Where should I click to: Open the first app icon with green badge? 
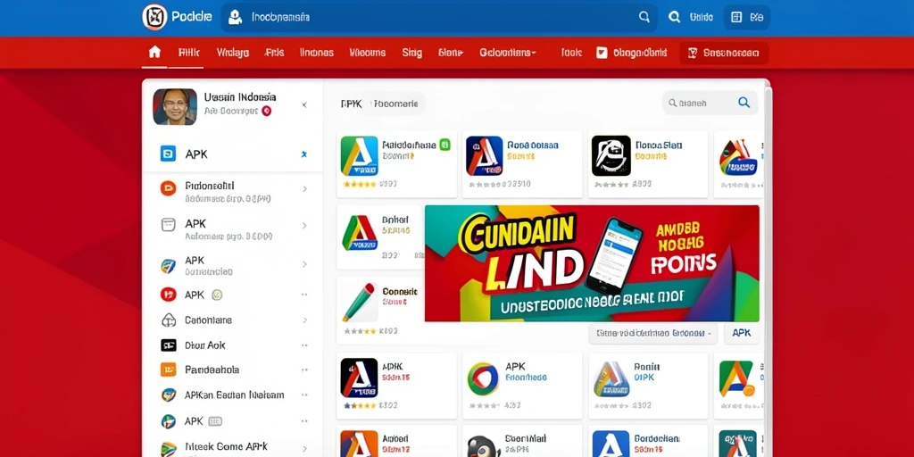click(x=359, y=155)
